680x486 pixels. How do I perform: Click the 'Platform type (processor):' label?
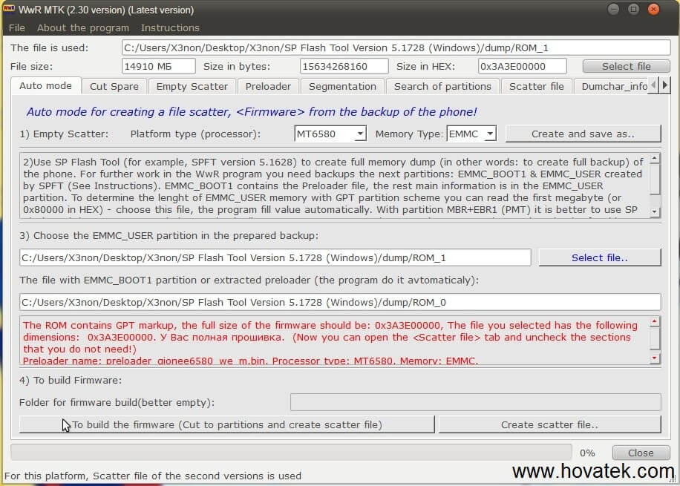coord(195,134)
